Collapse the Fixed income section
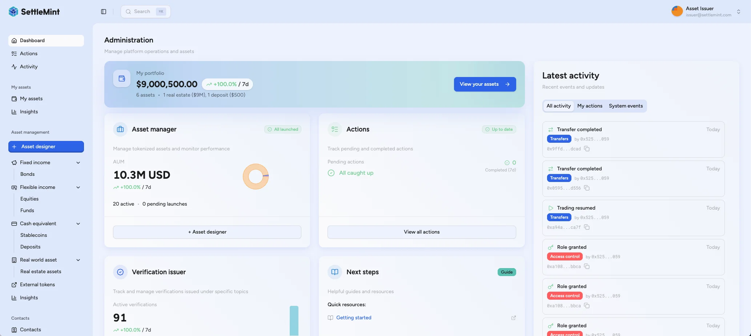This screenshot has height=336, width=751. [x=78, y=163]
